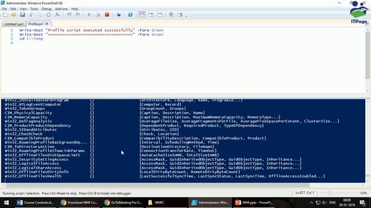Image resolution: width=371 pixels, height=208 pixels.
Task: Open WMIC folder taskbar item
Action: tap(166, 203)
